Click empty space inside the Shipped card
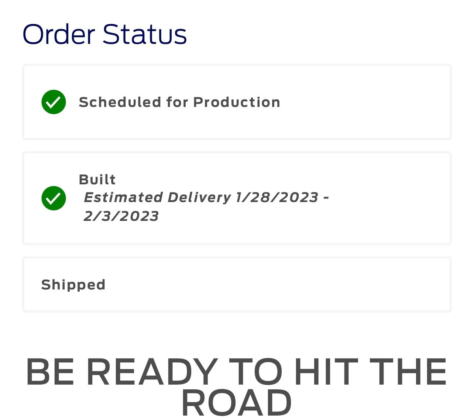The height and width of the screenshot is (420, 474). pos(277,285)
